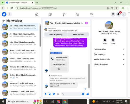Open Kaylee conversation in chat list
The height and width of the screenshot is (104, 130).
[19, 76]
